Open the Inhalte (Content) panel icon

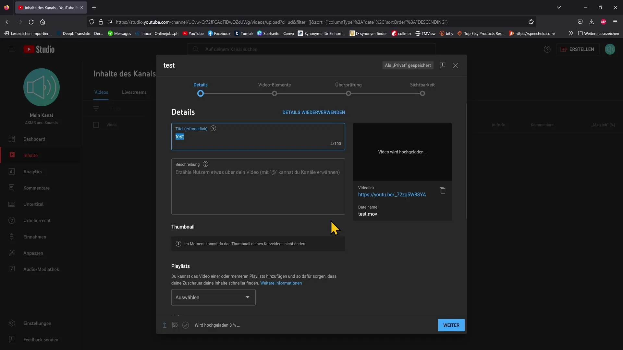click(12, 155)
